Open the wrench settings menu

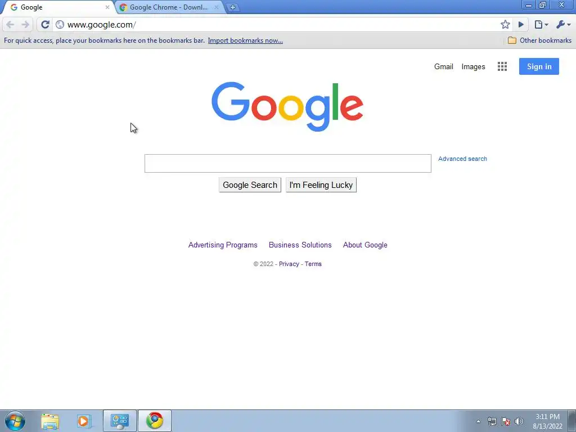[564, 25]
